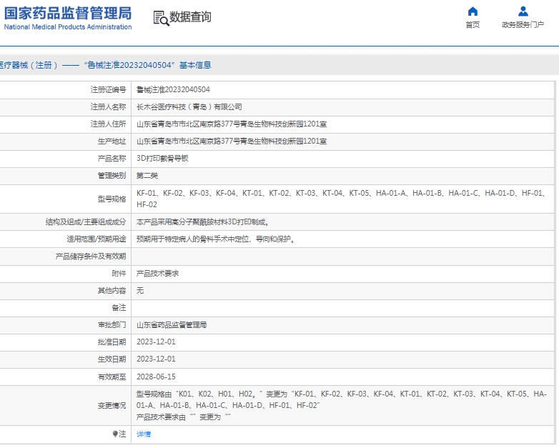This screenshot has width=559, height=448.
Task: Click the 管理类别 row label
Action: pyautogui.click(x=112, y=175)
